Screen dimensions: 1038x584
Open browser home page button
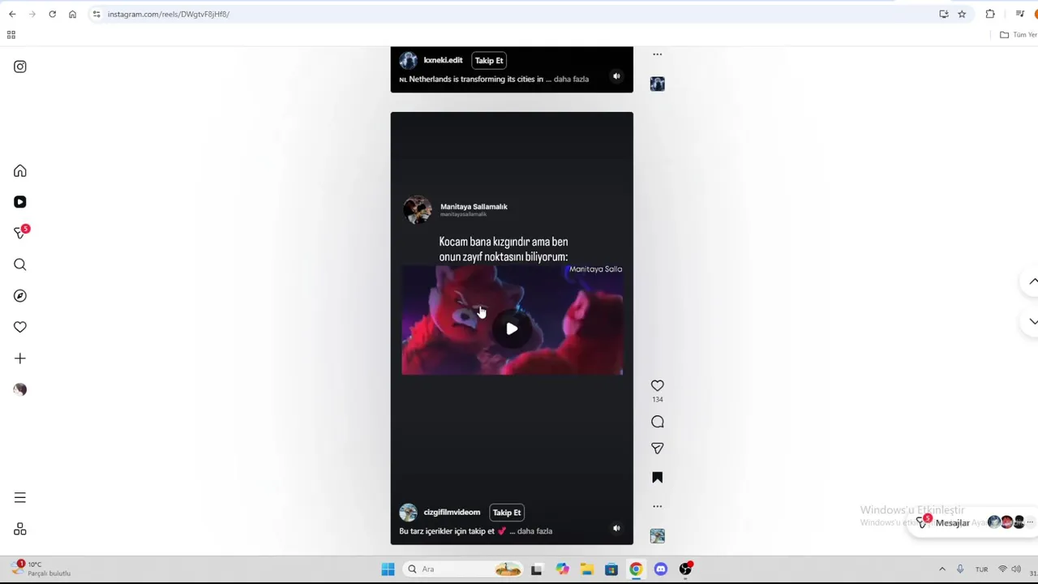[72, 14]
